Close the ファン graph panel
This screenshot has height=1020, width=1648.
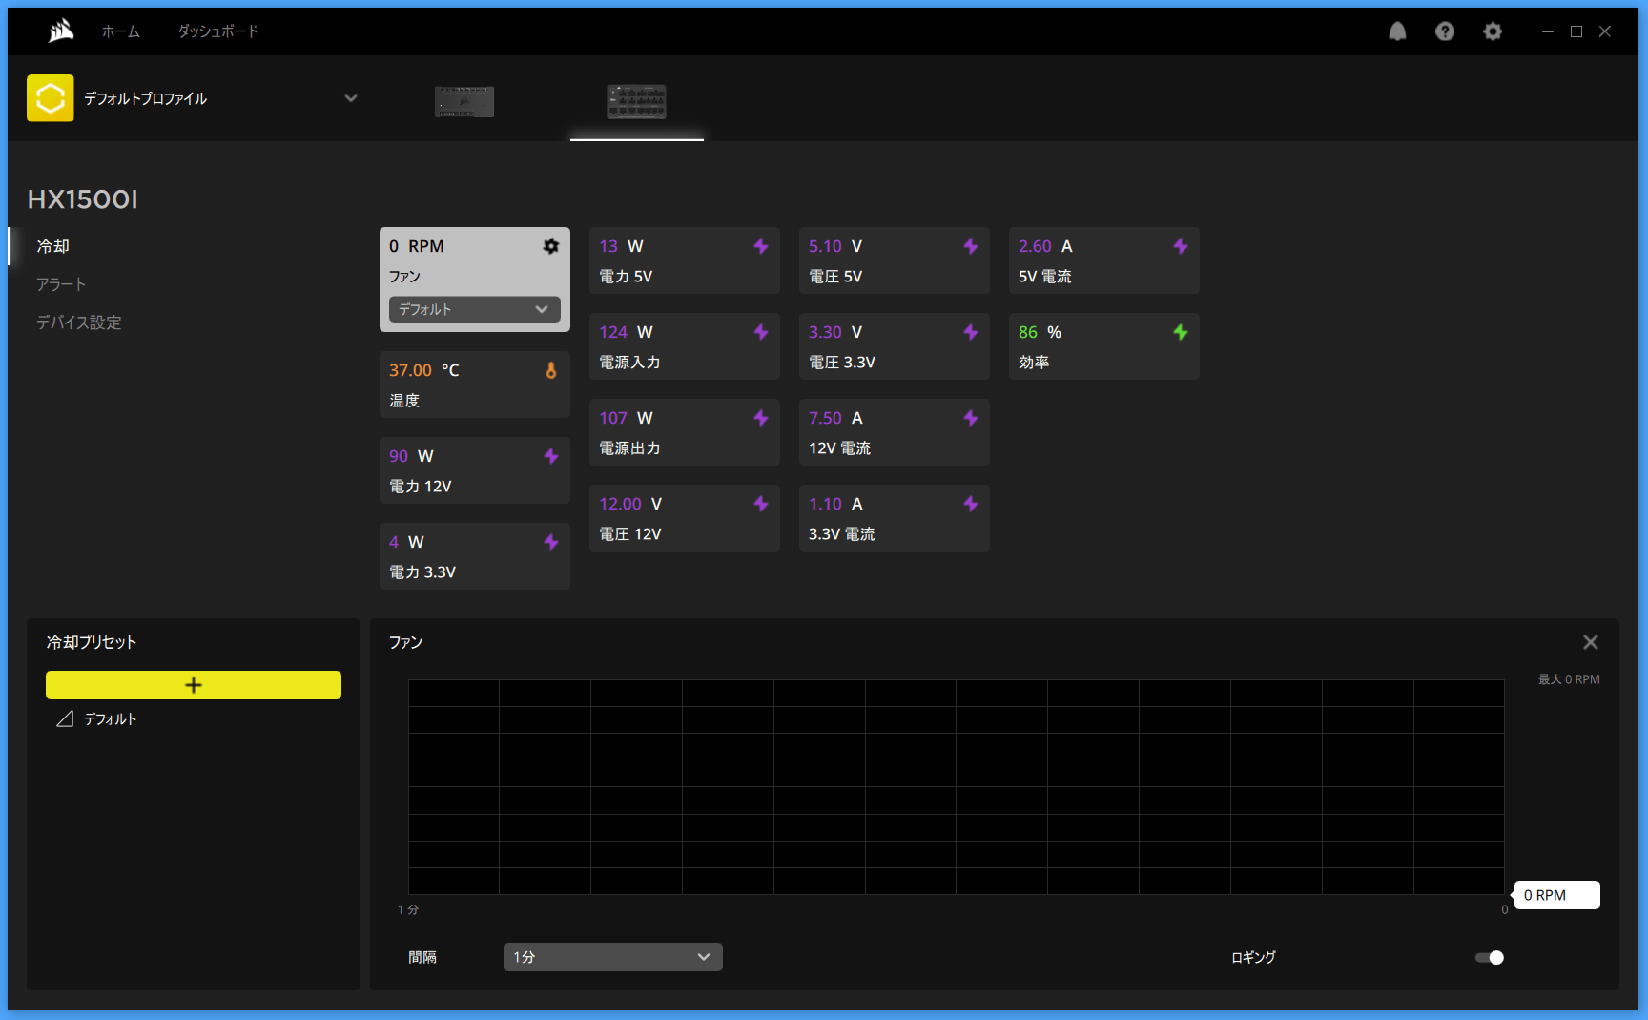point(1591,642)
